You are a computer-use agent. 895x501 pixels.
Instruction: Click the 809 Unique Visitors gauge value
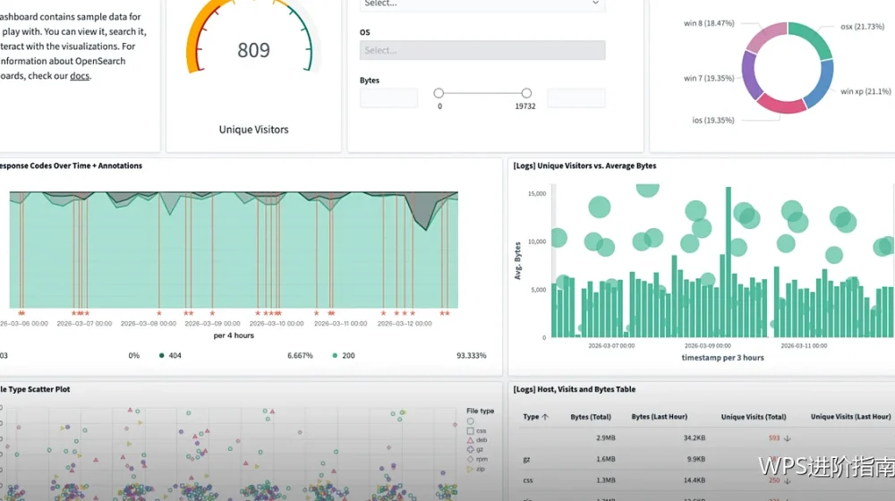tap(253, 50)
